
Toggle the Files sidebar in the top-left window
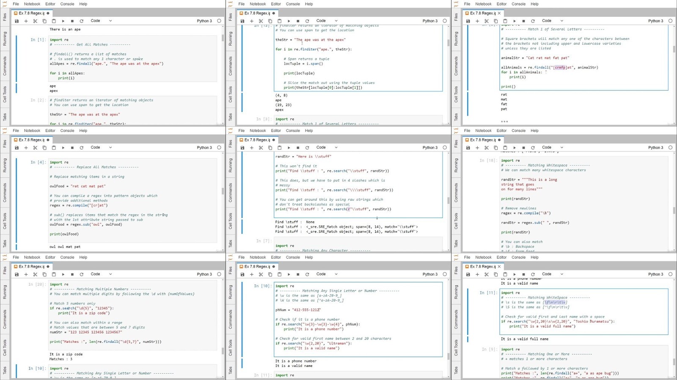(x=5, y=17)
